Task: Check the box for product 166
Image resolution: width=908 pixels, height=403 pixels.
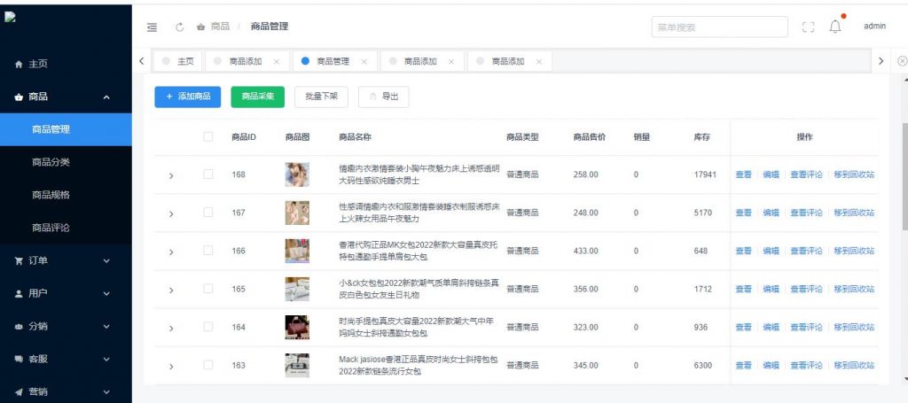Action: 207,251
